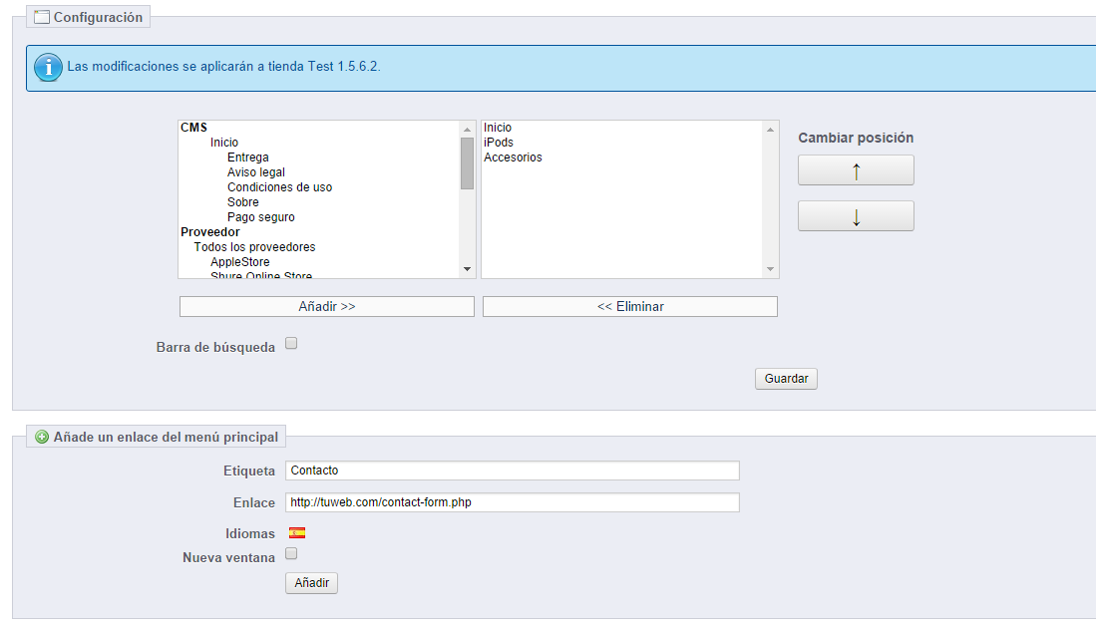Image resolution: width=1096 pixels, height=633 pixels.
Task: Focus the Enlace URL input field
Action: [x=512, y=502]
